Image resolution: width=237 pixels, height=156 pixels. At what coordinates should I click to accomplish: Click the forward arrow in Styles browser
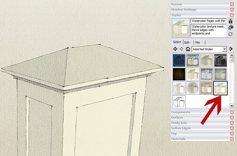[182, 49]
